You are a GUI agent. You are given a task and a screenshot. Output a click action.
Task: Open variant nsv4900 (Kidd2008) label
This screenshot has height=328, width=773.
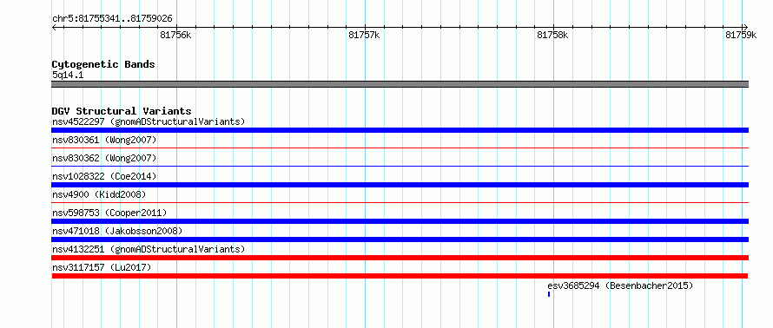tap(99, 194)
